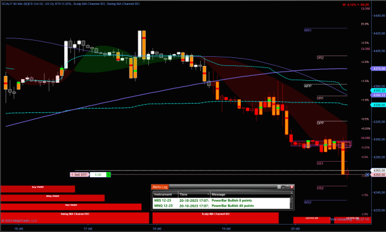Click the green quantity box on the Sell STP order
The width and height of the screenshot is (386, 232).
[x=108, y=175]
